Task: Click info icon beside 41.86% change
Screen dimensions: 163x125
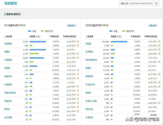Action: click(159, 74)
